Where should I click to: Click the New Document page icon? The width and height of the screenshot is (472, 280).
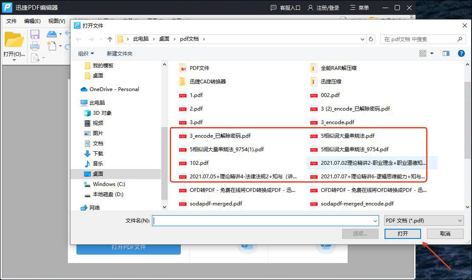(x=52, y=46)
